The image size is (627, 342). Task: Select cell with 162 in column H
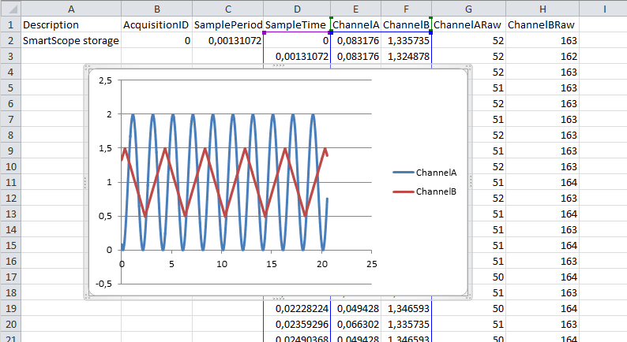pos(543,56)
